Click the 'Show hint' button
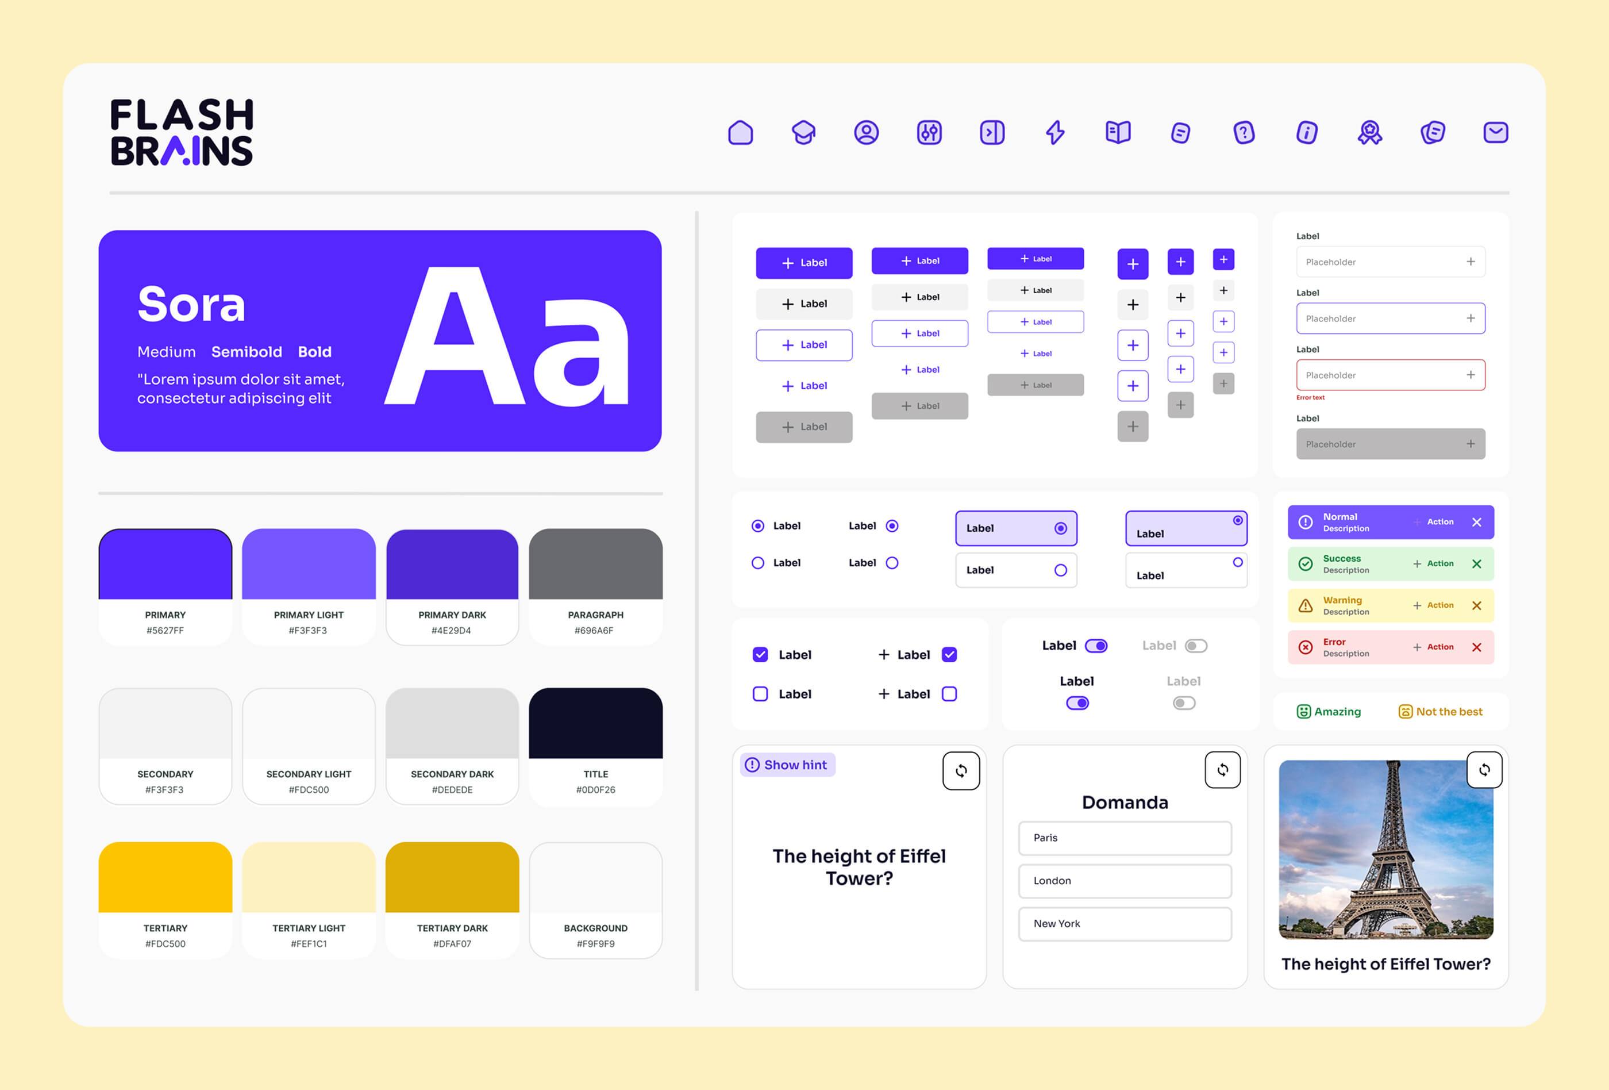Viewport: 1609px width, 1090px height. click(788, 765)
